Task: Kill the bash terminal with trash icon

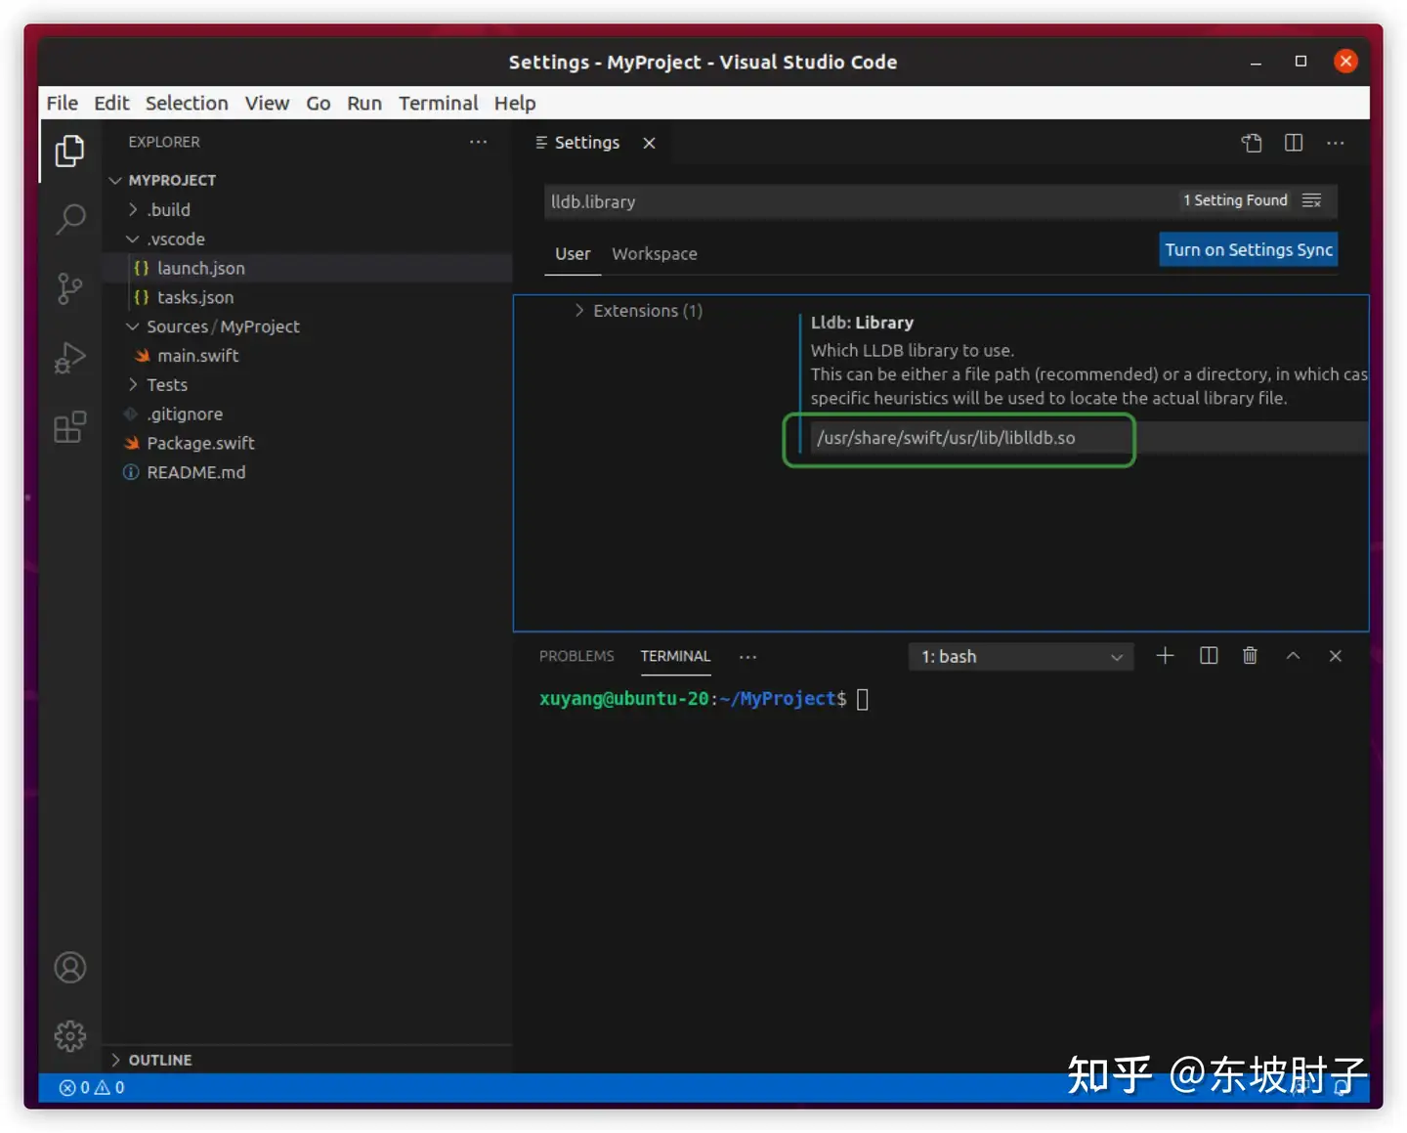Action: [x=1250, y=656]
